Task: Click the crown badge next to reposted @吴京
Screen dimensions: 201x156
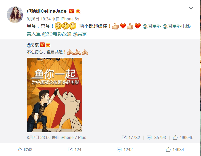Action: coord(48,45)
